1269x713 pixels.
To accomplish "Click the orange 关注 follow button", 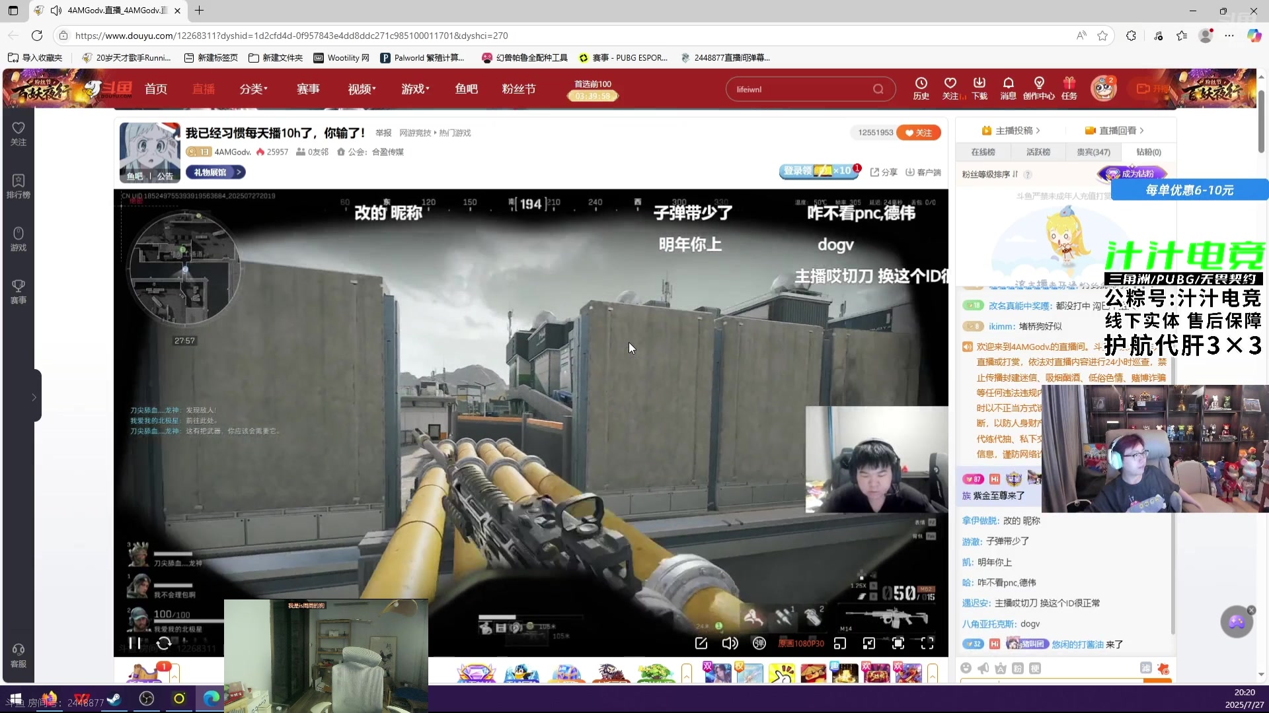I will pos(919,133).
